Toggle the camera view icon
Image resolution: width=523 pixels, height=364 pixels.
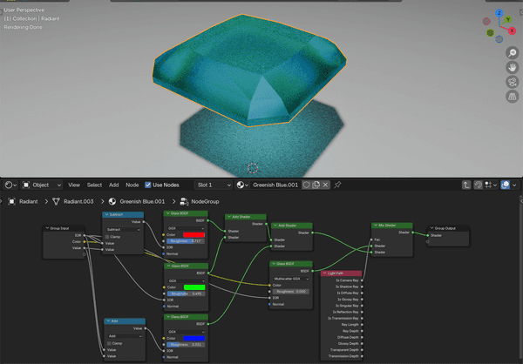512,81
